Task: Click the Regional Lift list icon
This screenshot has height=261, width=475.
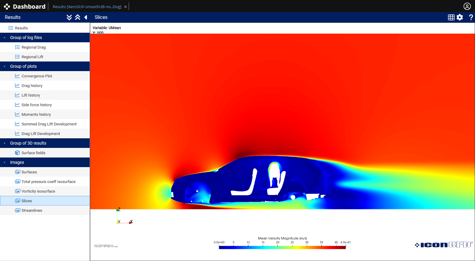Action: tap(17, 57)
